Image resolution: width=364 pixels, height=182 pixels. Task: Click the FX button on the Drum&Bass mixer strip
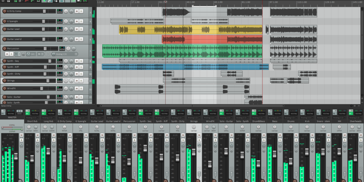coord(254,113)
